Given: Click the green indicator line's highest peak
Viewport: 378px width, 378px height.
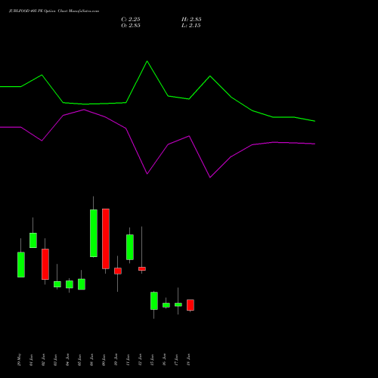Looking at the screenshot, I should click(x=147, y=61).
